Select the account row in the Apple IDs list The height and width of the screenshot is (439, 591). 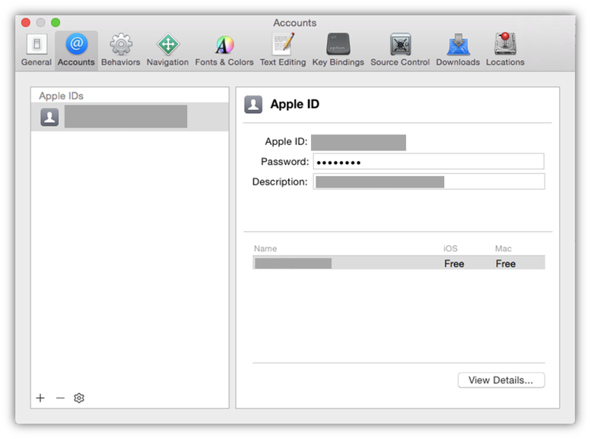coord(129,117)
